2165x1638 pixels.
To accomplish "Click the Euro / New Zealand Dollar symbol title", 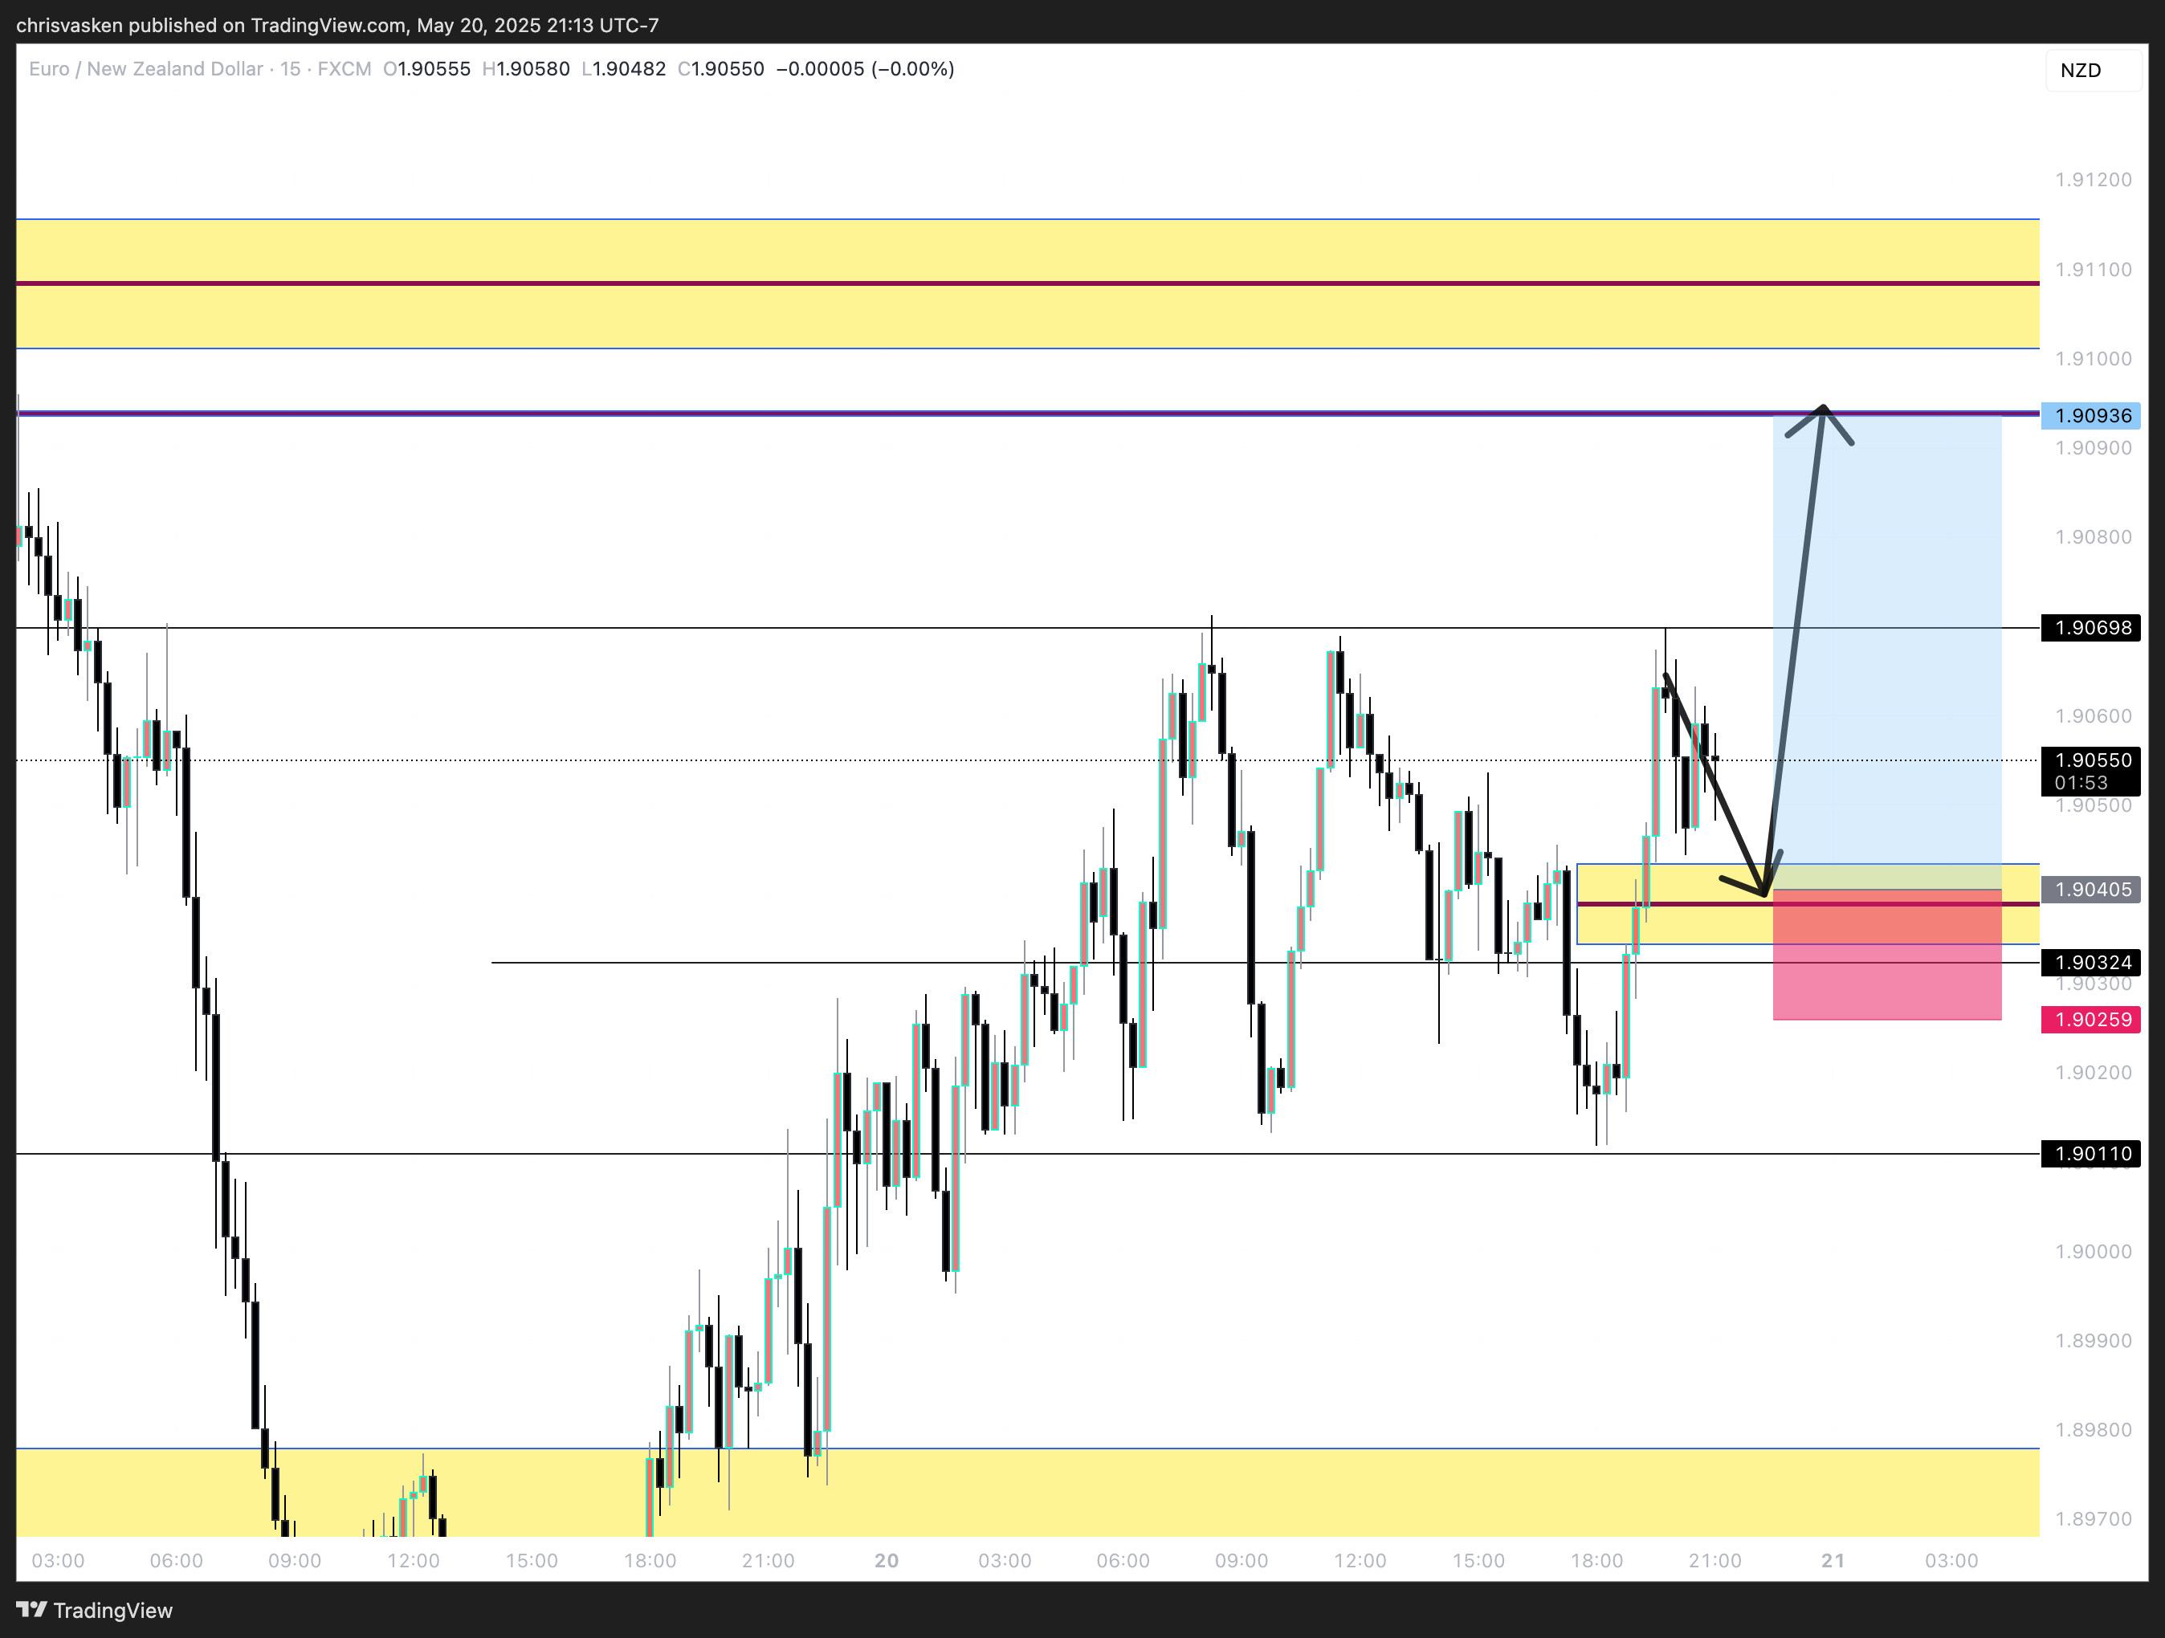I will [146, 70].
